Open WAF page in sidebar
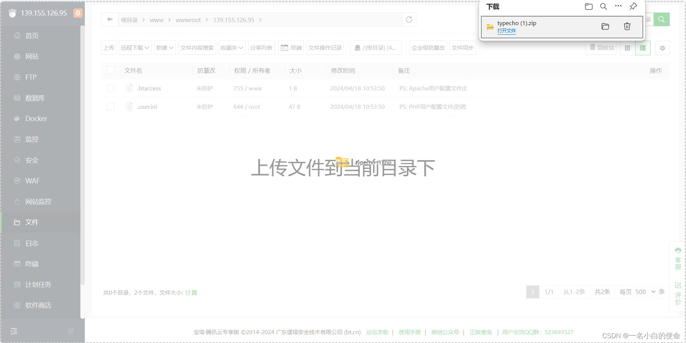Screen dimensions: 686x343 (x=32, y=181)
